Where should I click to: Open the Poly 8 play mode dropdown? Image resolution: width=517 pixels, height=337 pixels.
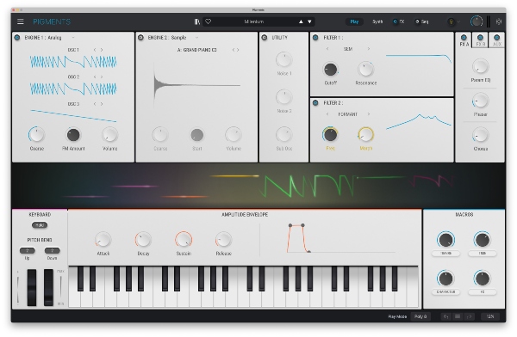click(x=420, y=316)
